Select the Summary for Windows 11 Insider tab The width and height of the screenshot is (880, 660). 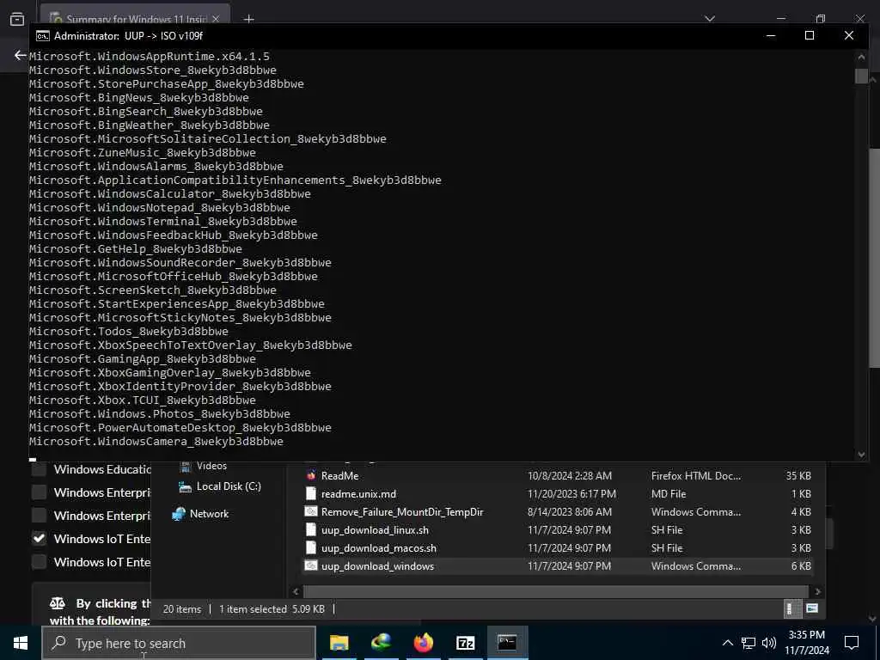click(135, 17)
